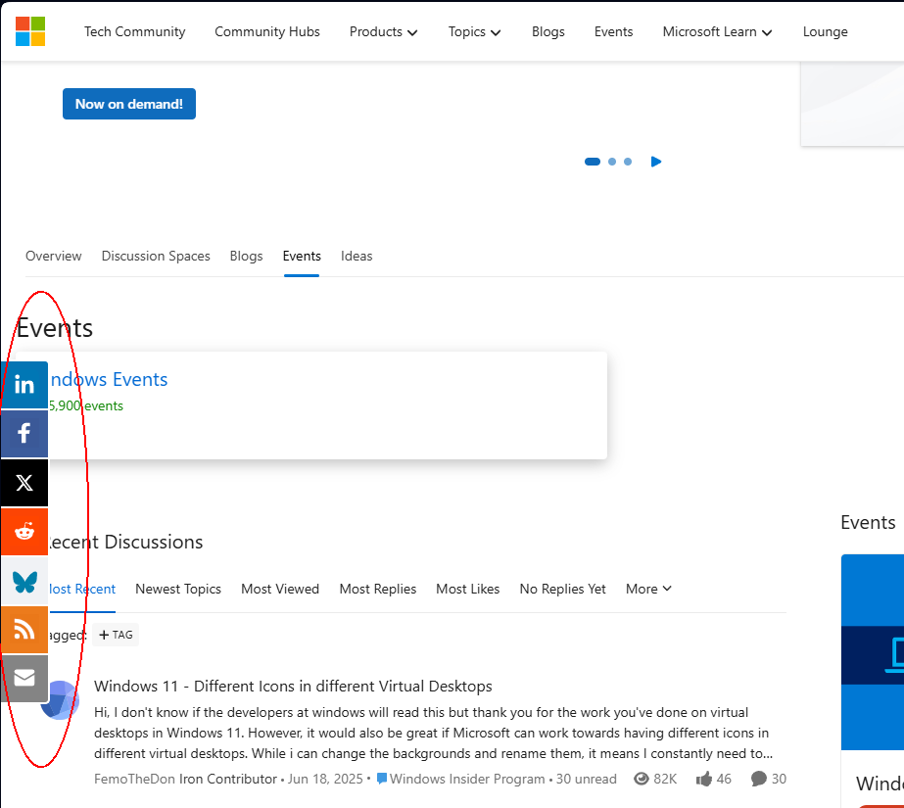Go to Blogs in top navigation
The width and height of the screenshot is (904, 808).
(x=548, y=31)
